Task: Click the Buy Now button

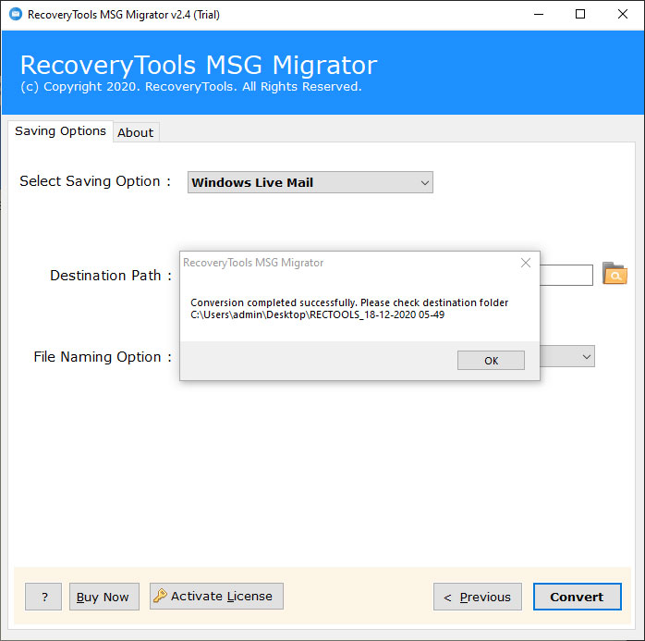Action: tap(104, 597)
